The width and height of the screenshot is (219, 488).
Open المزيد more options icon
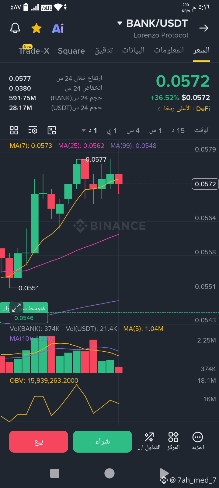[198, 441]
